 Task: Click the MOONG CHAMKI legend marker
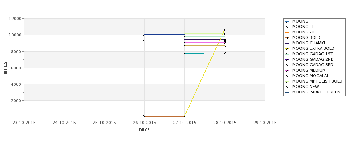(x=287, y=43)
